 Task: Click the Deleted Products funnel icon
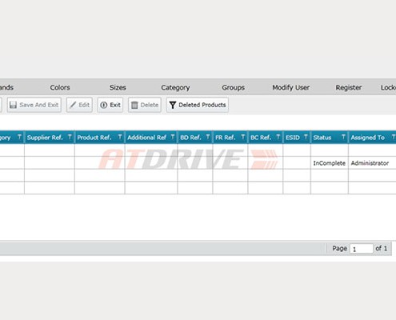pos(173,105)
